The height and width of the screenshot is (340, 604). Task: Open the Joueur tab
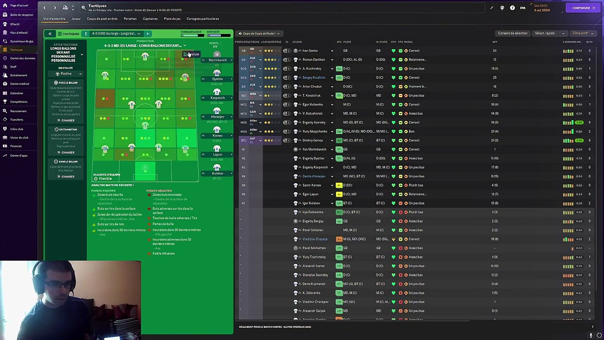click(x=76, y=19)
